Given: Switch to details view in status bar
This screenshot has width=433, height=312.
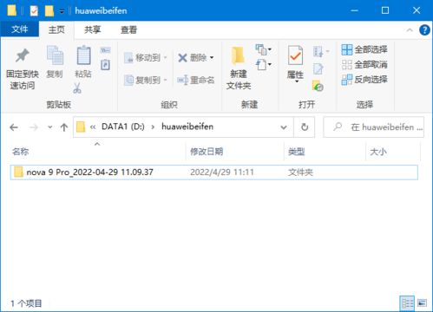Looking at the screenshot, I should 407,303.
